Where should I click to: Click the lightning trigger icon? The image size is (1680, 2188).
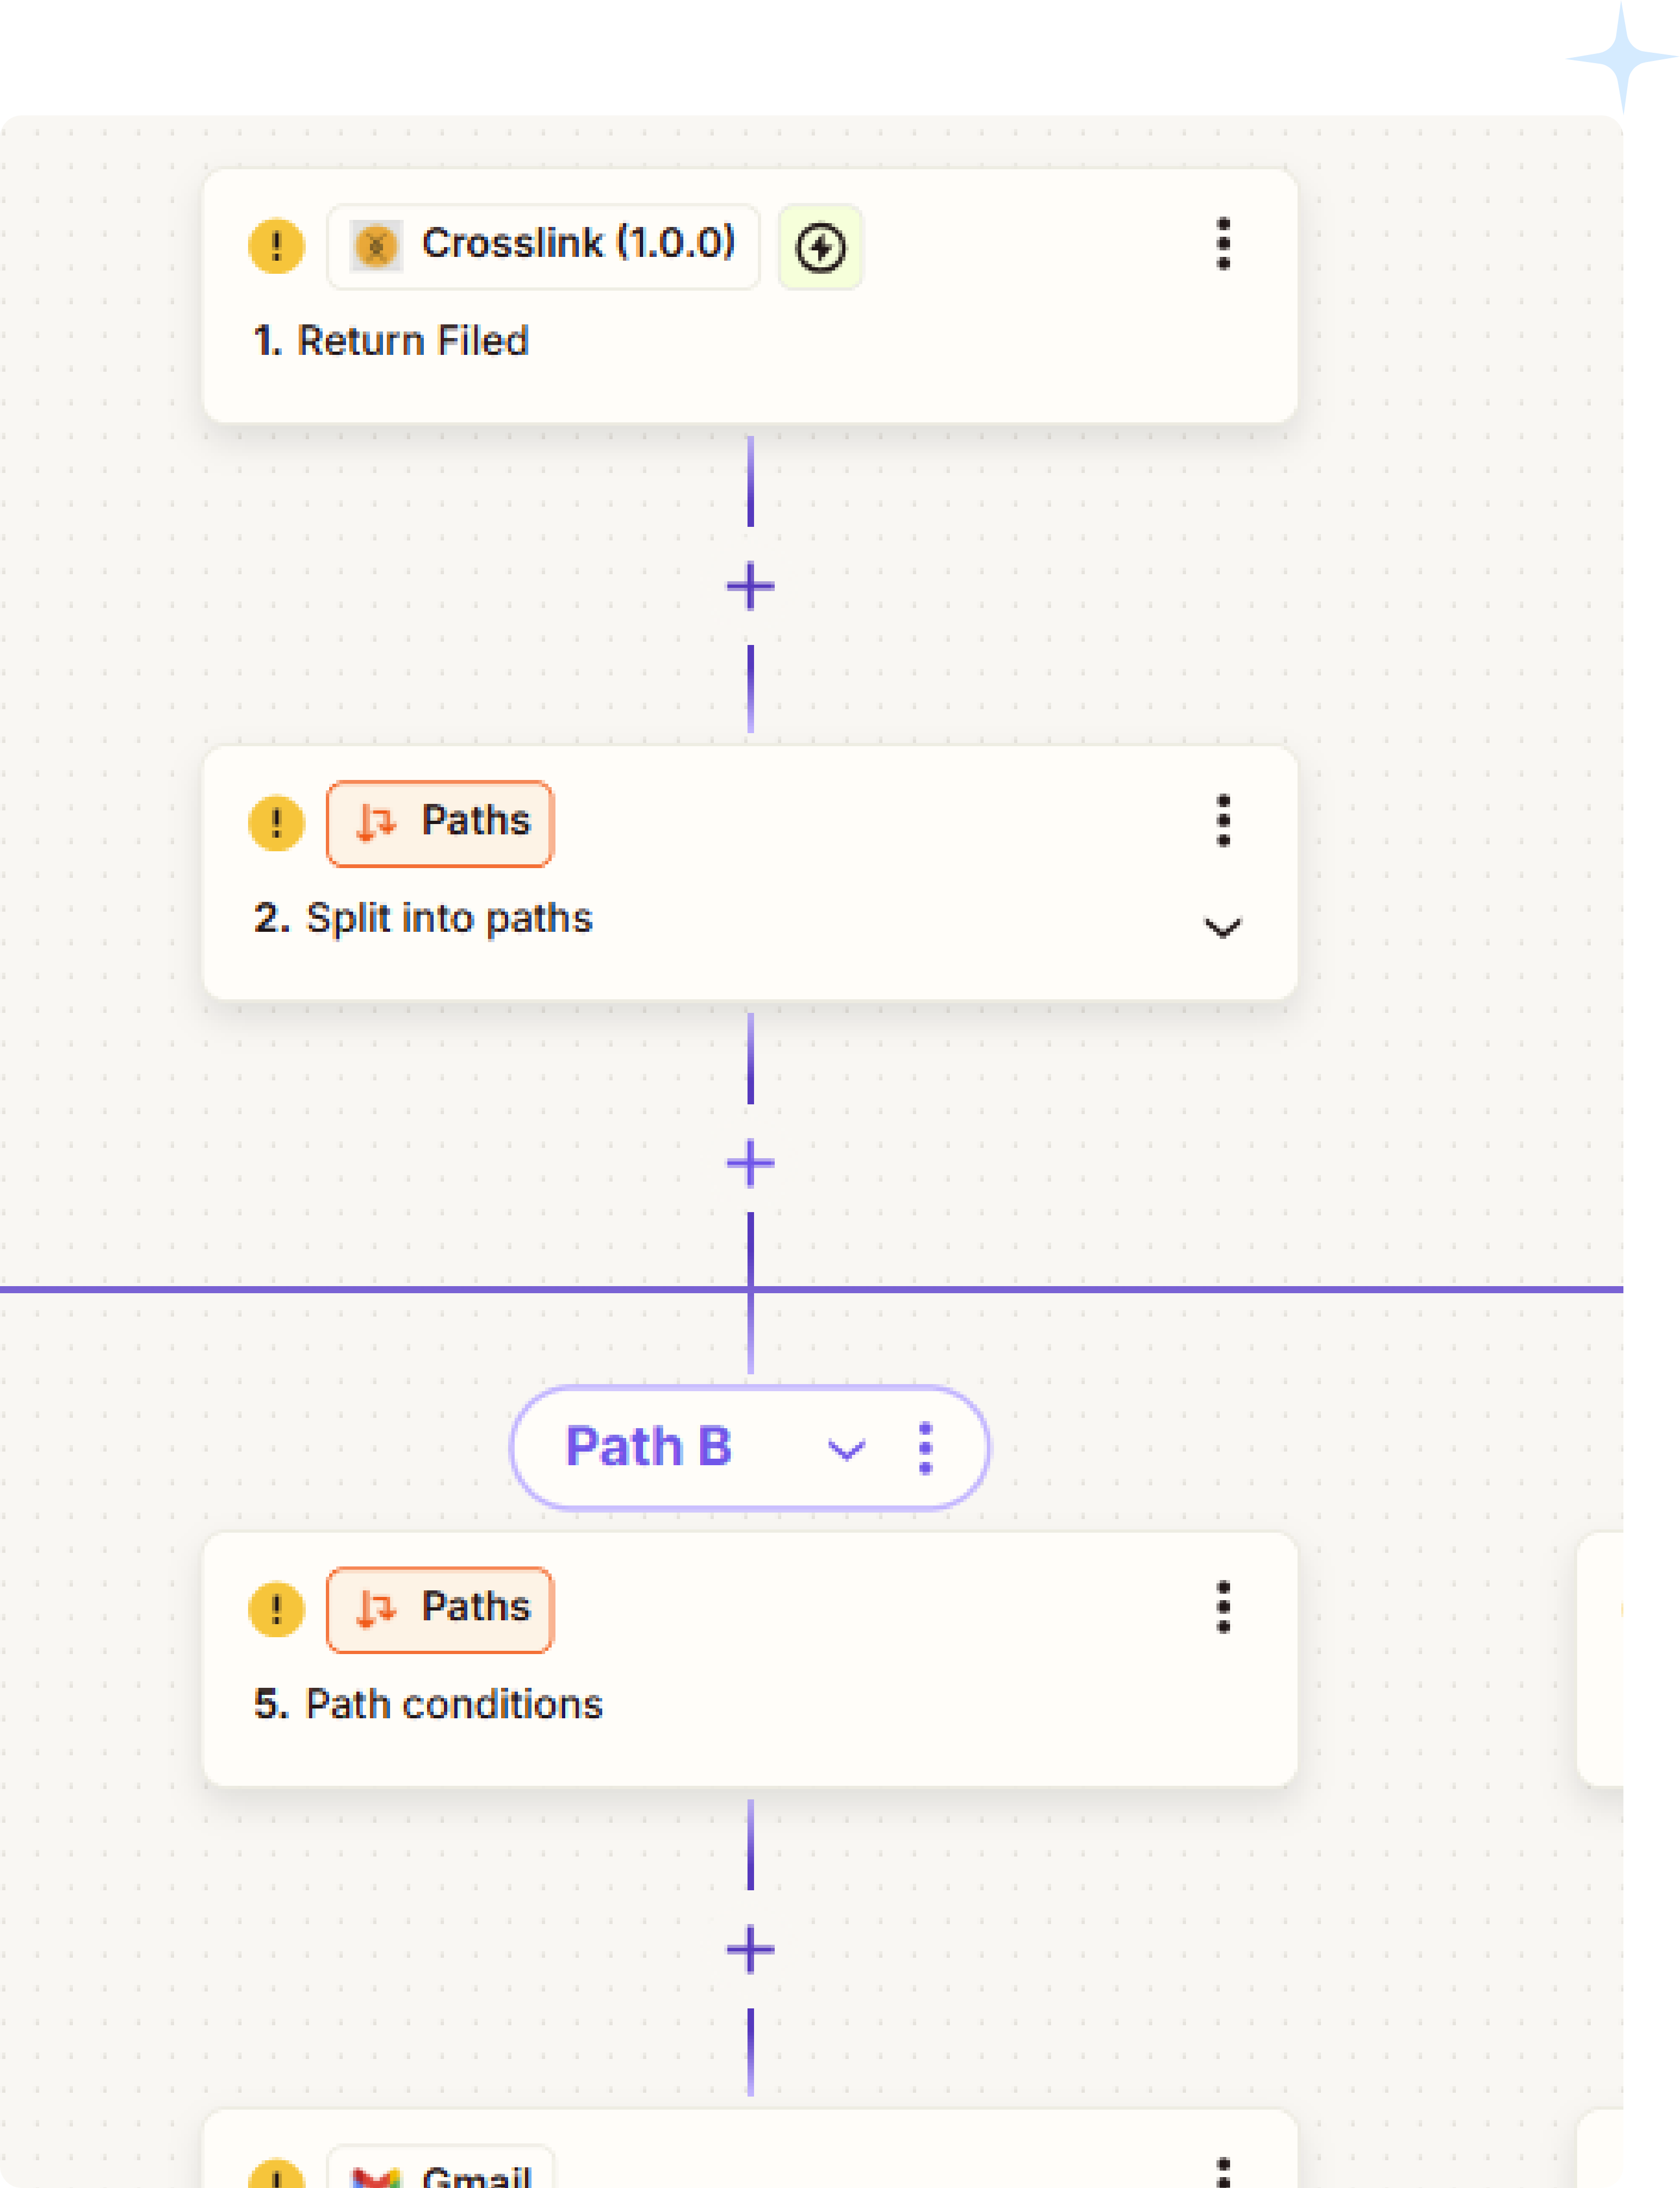(x=820, y=247)
